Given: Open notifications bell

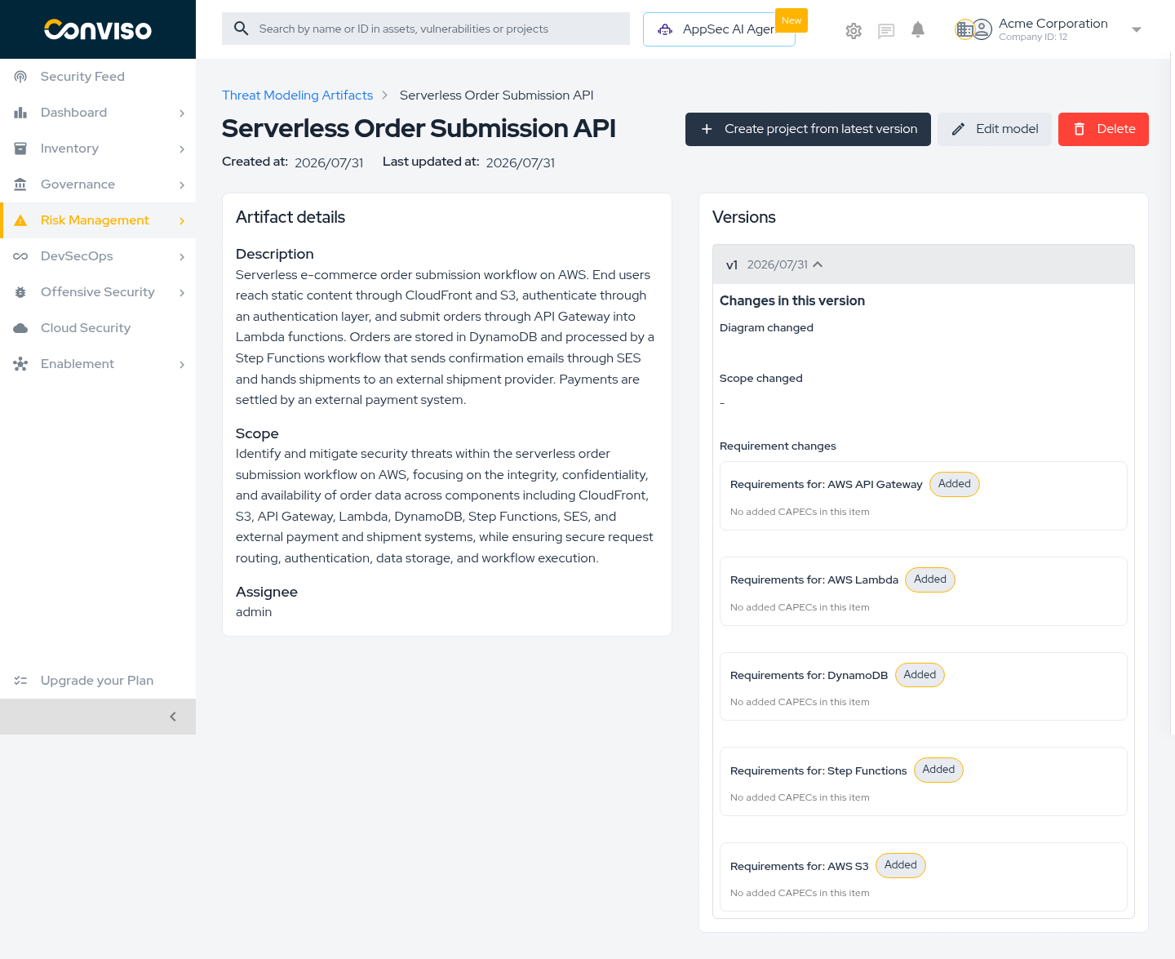Looking at the screenshot, I should pyautogui.click(x=918, y=30).
